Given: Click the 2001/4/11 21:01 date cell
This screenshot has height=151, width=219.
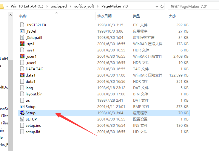Looking at the screenshot, I should pyautogui.click(x=111, y=107).
